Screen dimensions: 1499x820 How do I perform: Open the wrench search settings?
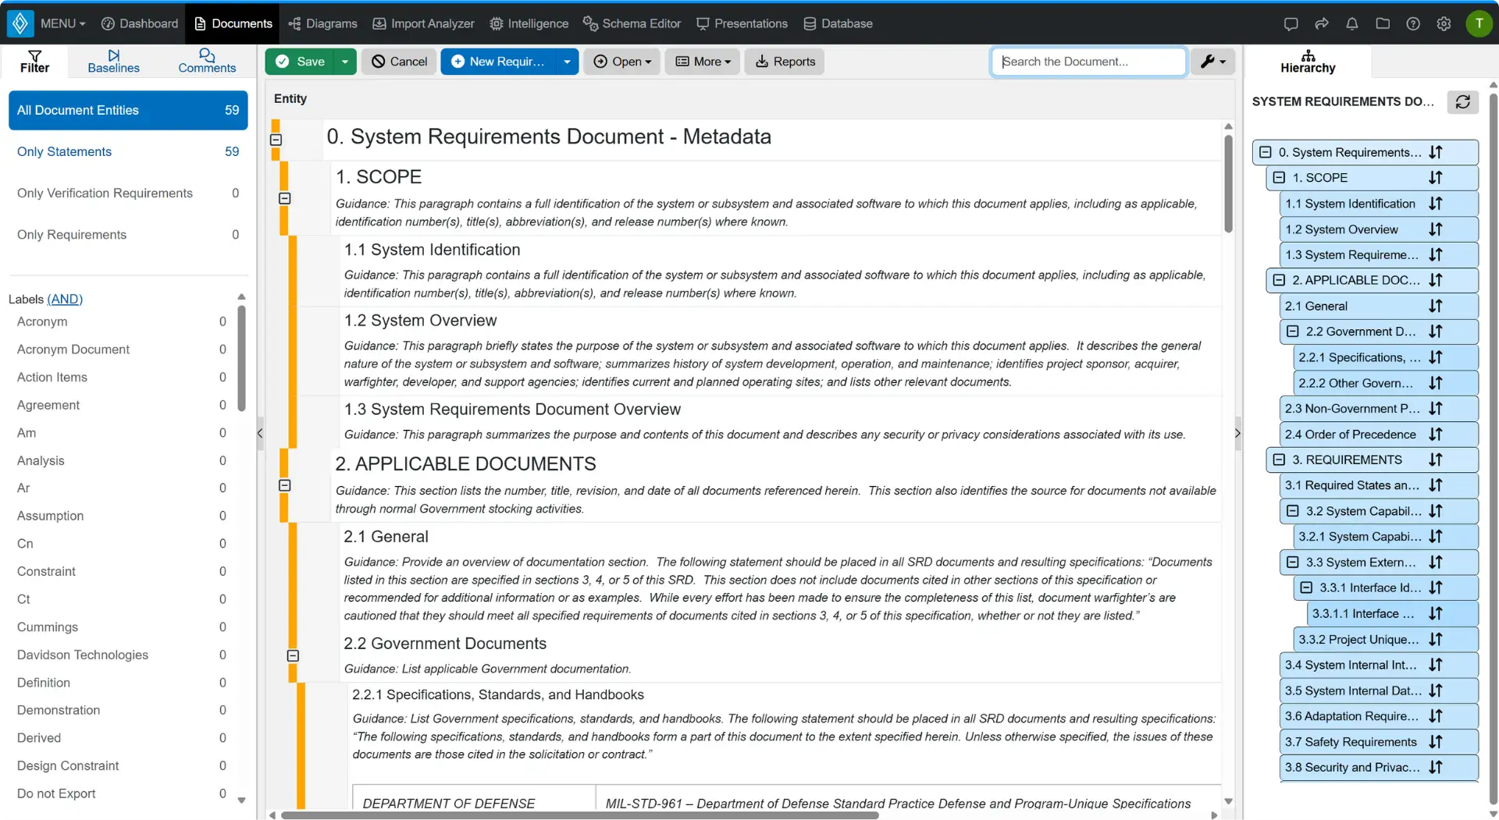click(1212, 62)
